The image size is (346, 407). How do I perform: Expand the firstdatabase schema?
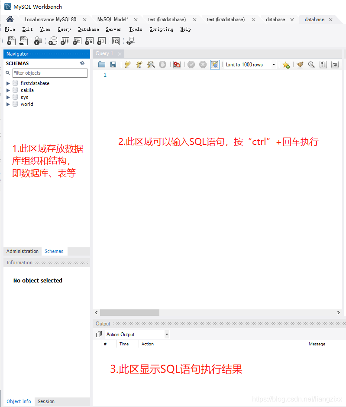tap(8, 83)
